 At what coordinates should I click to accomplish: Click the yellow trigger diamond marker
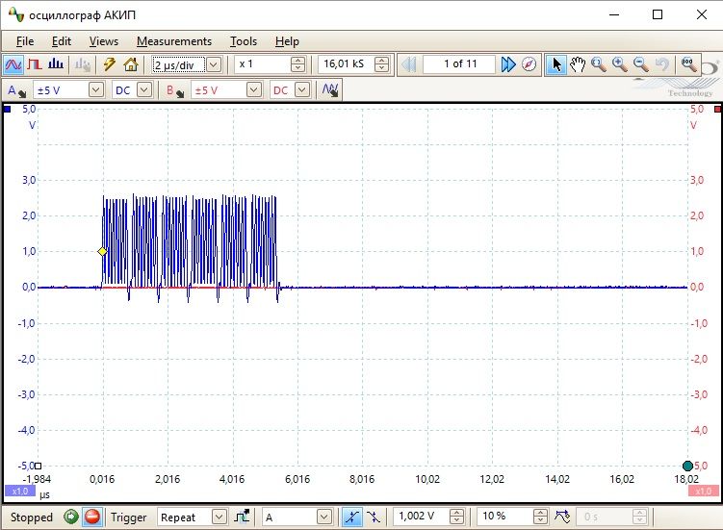pyautogui.click(x=102, y=252)
